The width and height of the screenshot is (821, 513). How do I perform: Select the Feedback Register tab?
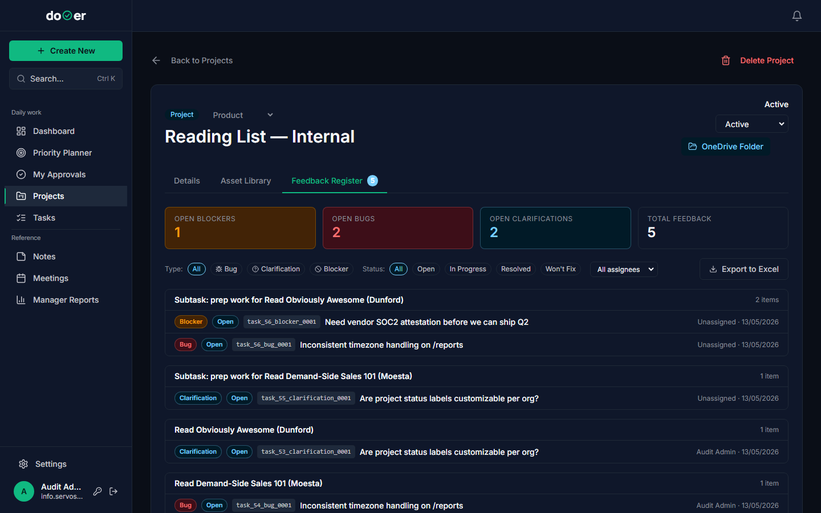tap(335, 181)
